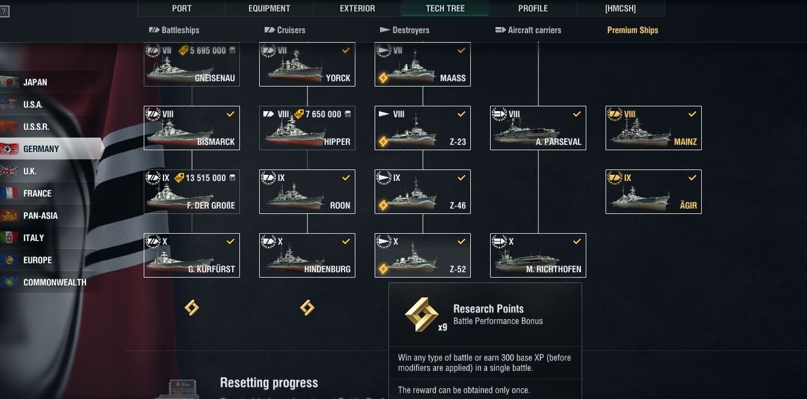Select the Bismarck battleship card
This screenshot has width=807, height=399.
(192, 128)
